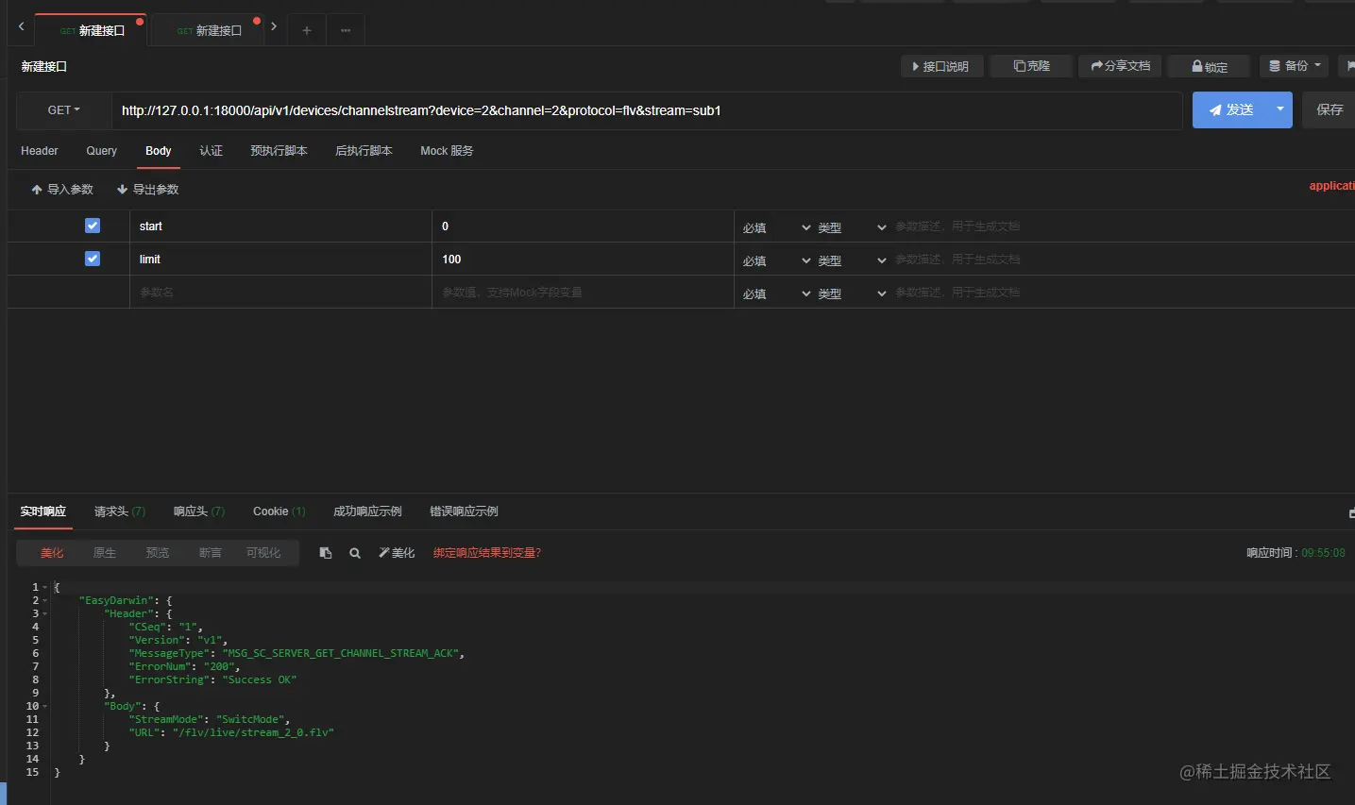Open the first 新建接口 request tab
The height and width of the screenshot is (805, 1355).
tap(93, 30)
